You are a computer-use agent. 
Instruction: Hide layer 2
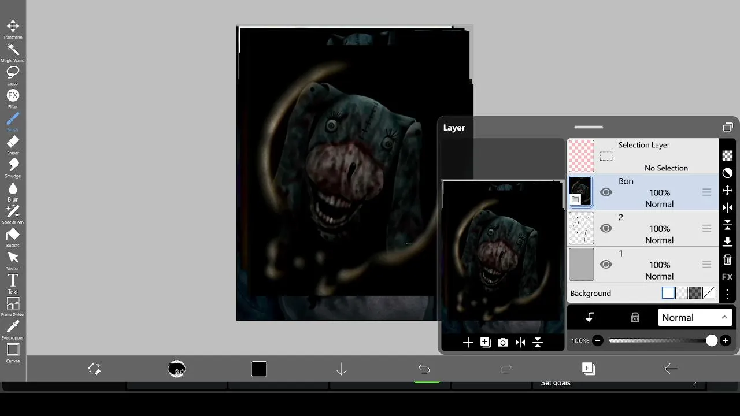click(x=606, y=228)
